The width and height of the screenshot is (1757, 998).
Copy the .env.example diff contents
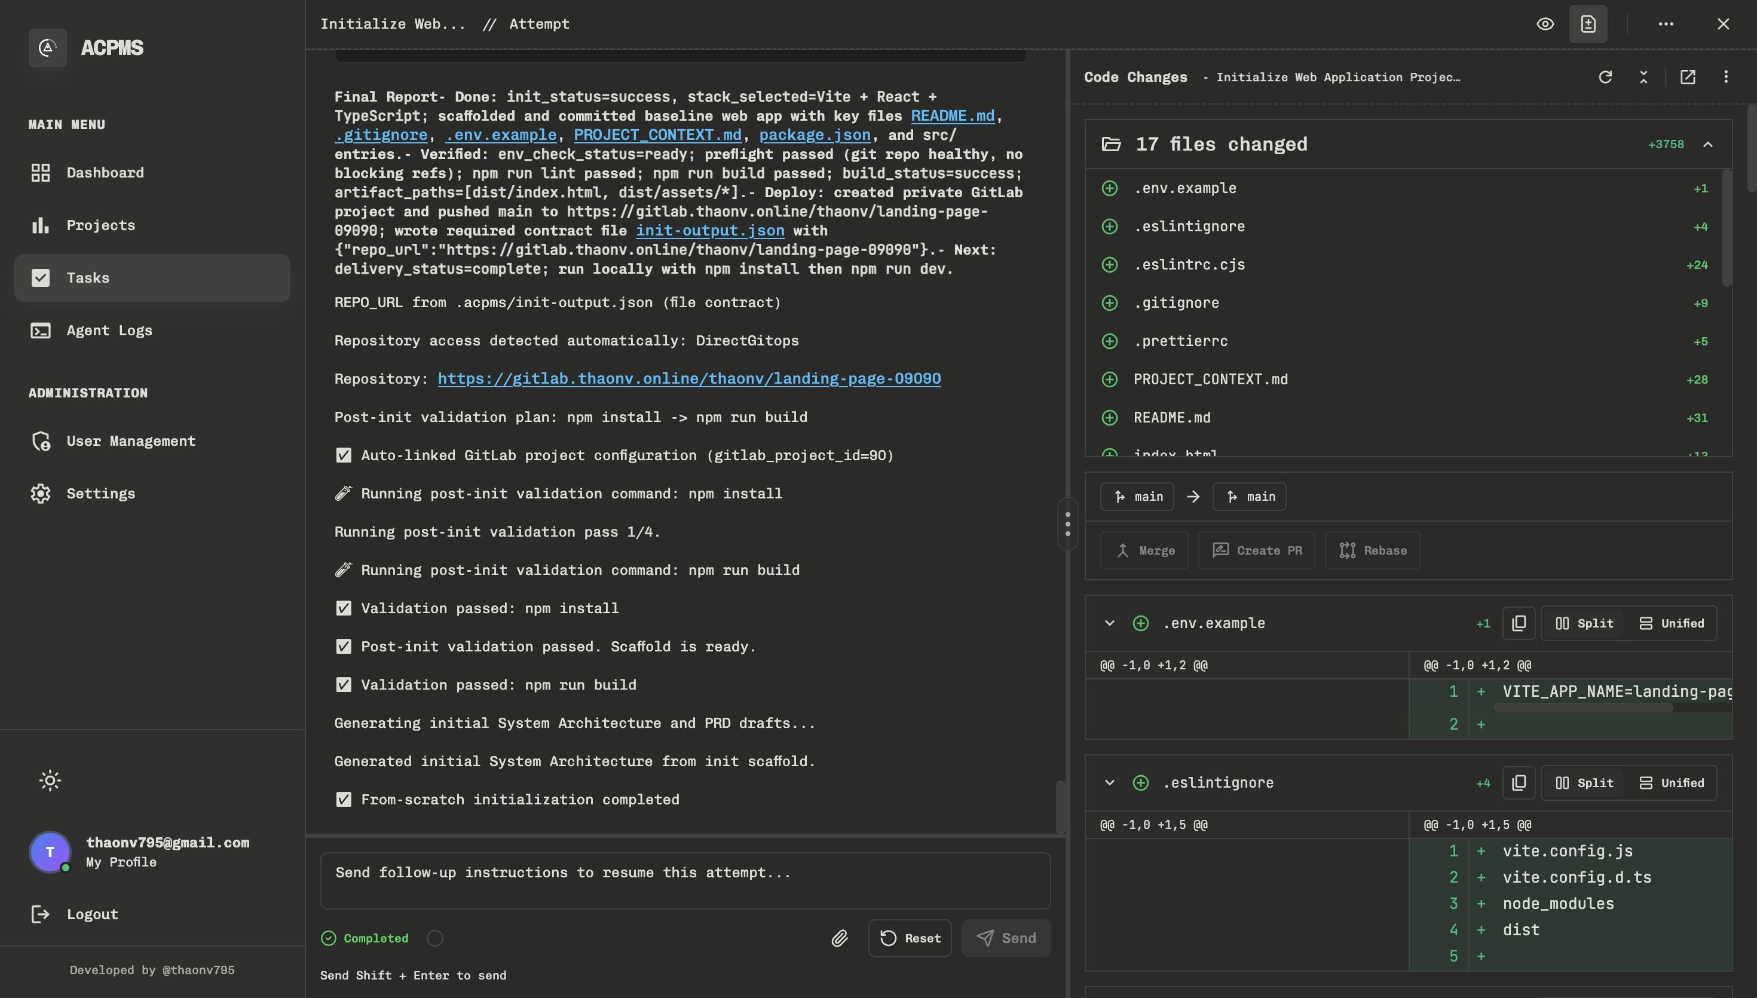tap(1519, 623)
